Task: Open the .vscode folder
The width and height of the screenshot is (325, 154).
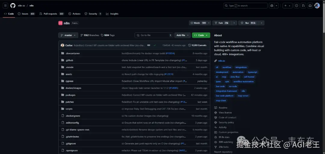Action: tap(70, 67)
